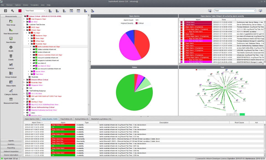The height and width of the screenshot is (160, 266).
Task: Click the Network Inspection panel button
Action: point(11,151)
